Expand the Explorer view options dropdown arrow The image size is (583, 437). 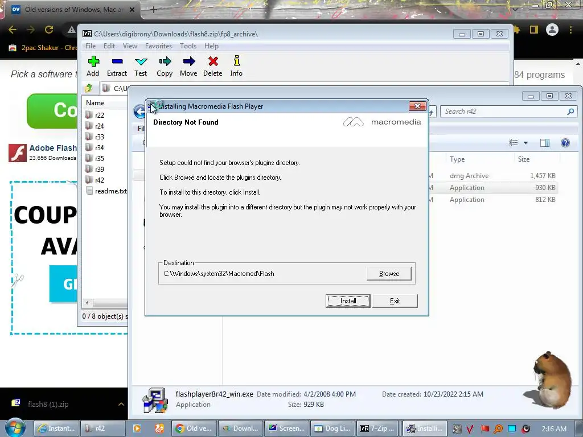click(x=525, y=143)
